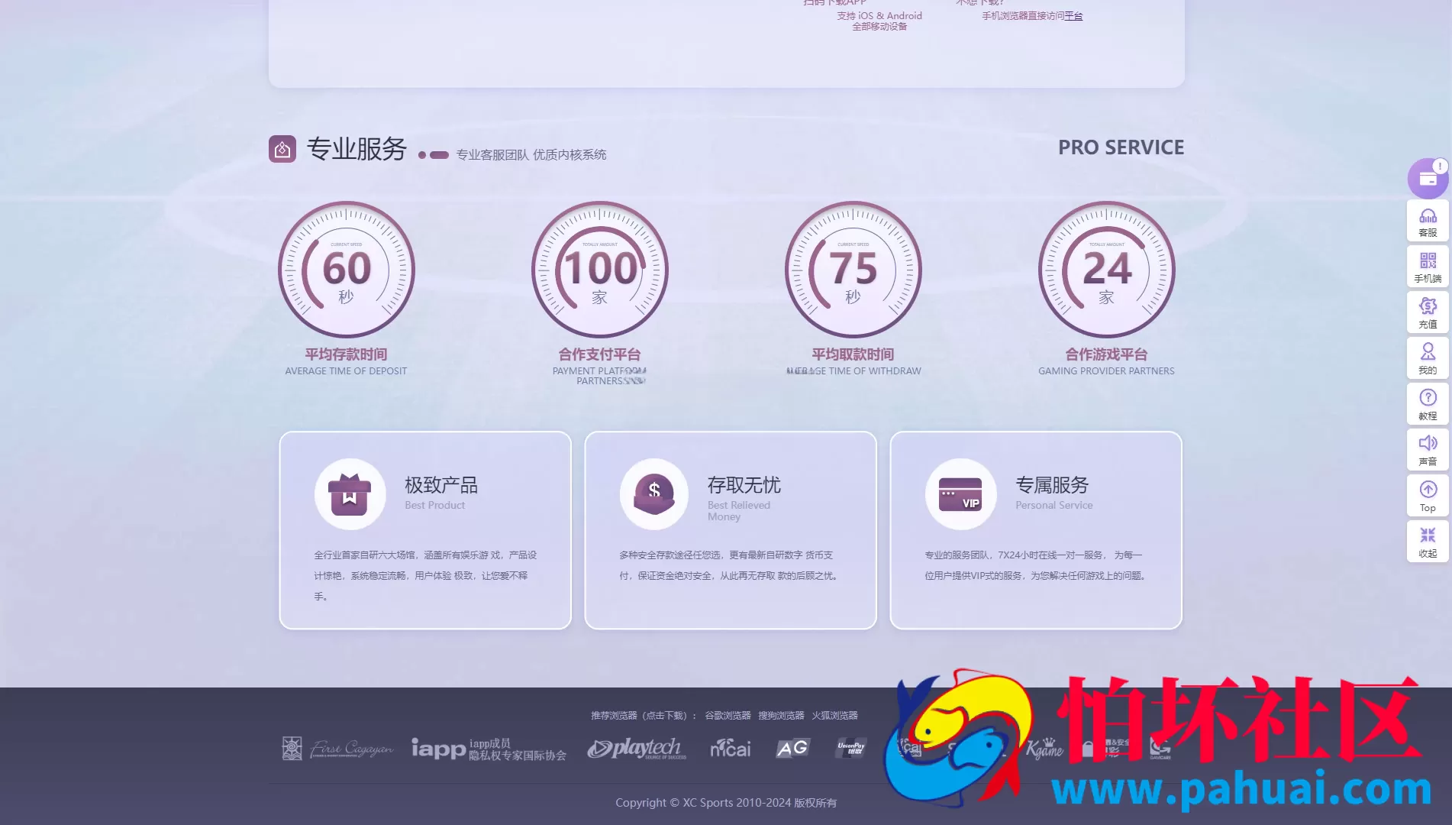Open 客服 customer service in the sidebar
The image size is (1452, 825).
(1428, 222)
